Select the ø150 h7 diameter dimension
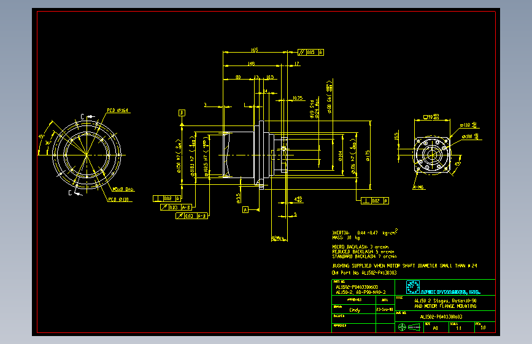532x344 pixels. coord(179,157)
